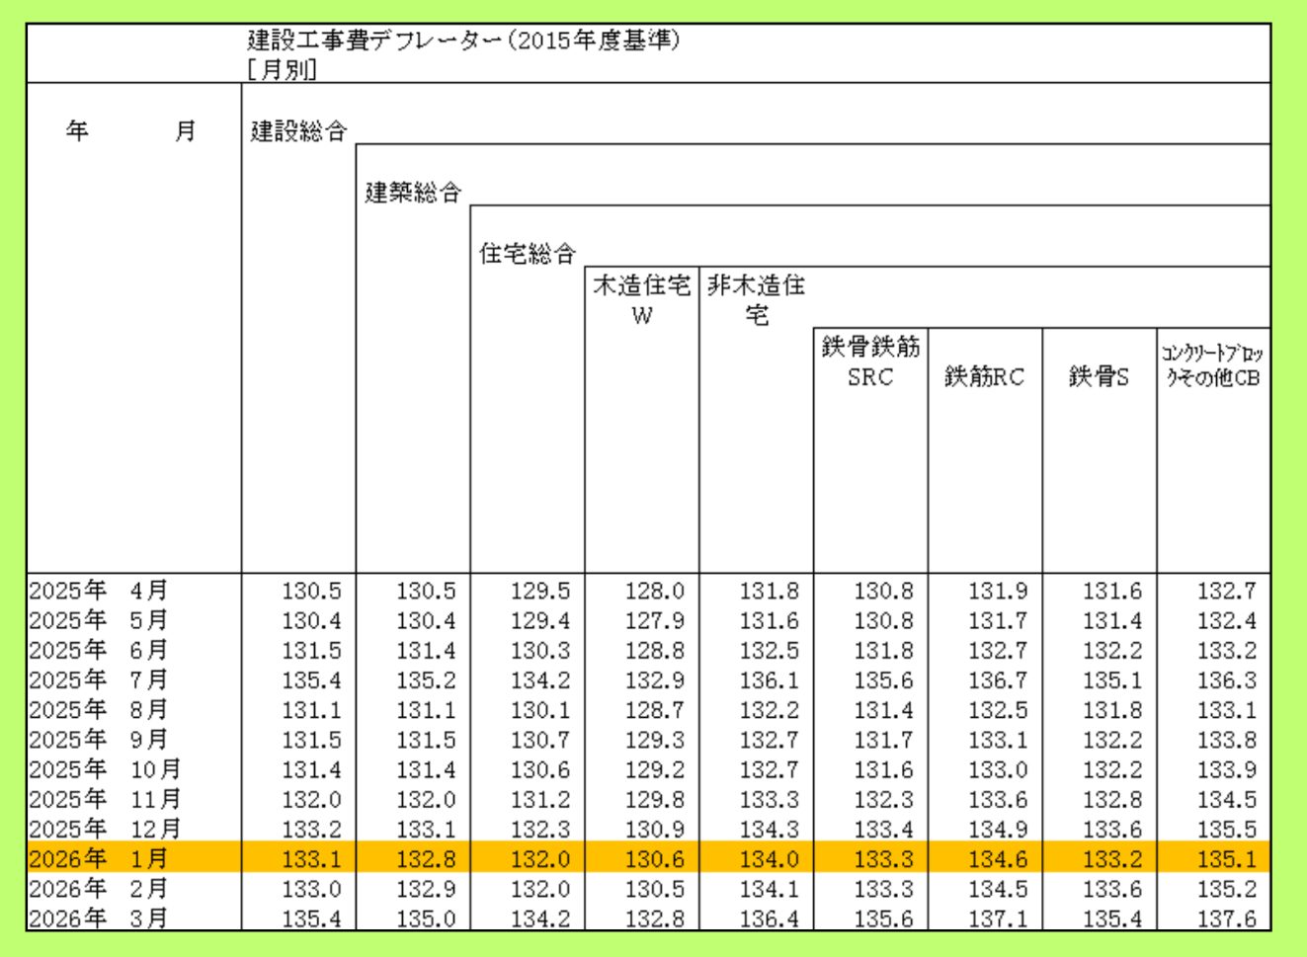Screen dimensions: 1307x957
Task: Click the title 建設工事費デフレーター(2015年度基準)
Action: click(x=463, y=40)
